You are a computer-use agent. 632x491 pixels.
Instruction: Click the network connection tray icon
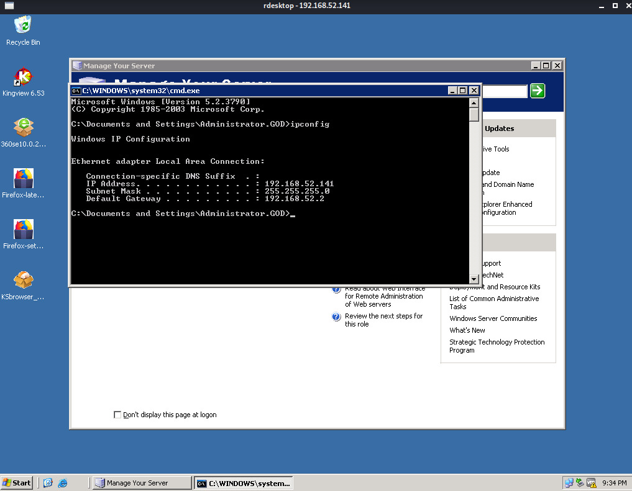pyautogui.click(x=569, y=483)
